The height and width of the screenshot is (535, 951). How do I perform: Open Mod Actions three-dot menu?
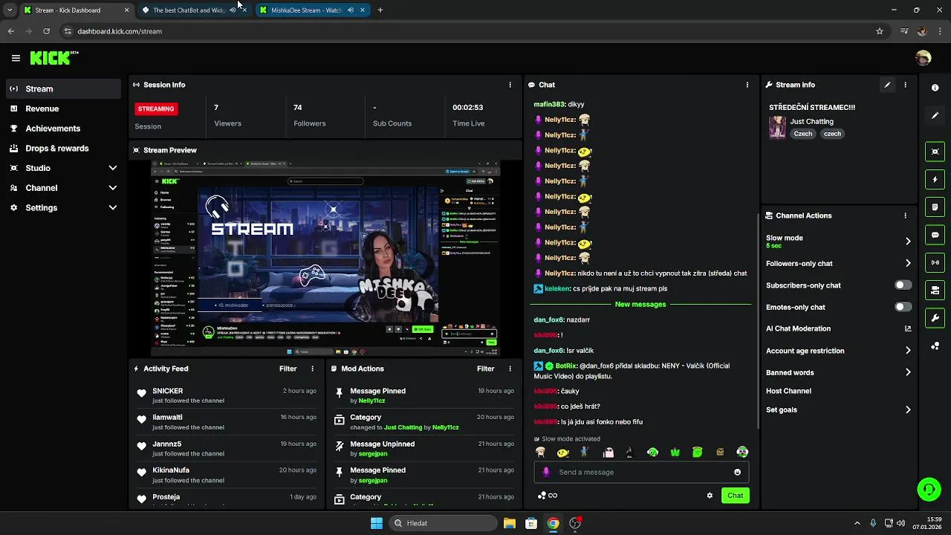tap(510, 369)
